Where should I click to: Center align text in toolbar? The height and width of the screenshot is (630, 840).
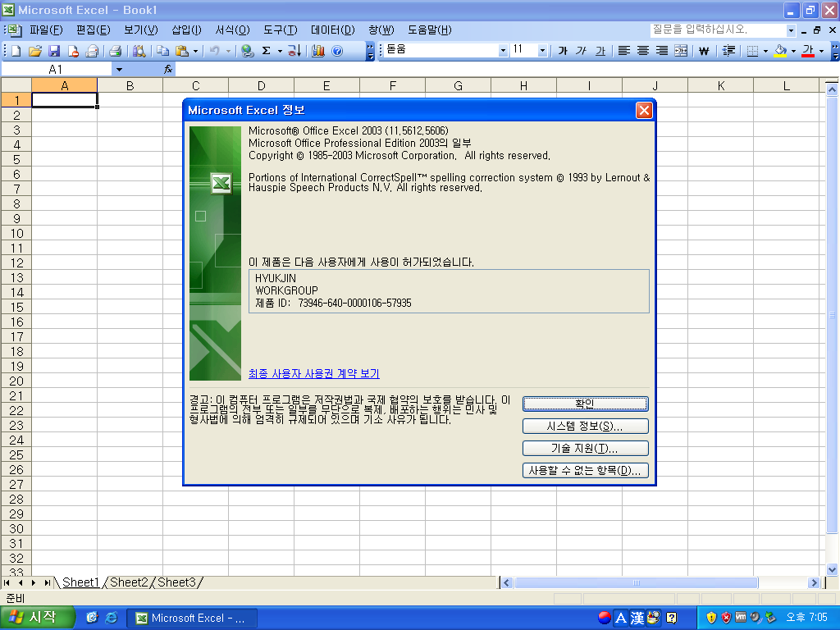click(643, 51)
